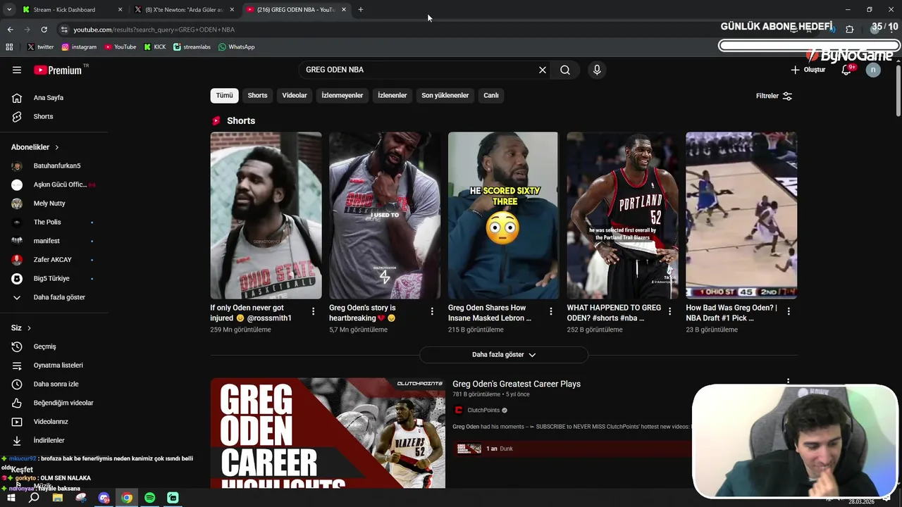Open options for 'Greg Oden's story is heartbreaking'
The image size is (902, 507).
432,311
